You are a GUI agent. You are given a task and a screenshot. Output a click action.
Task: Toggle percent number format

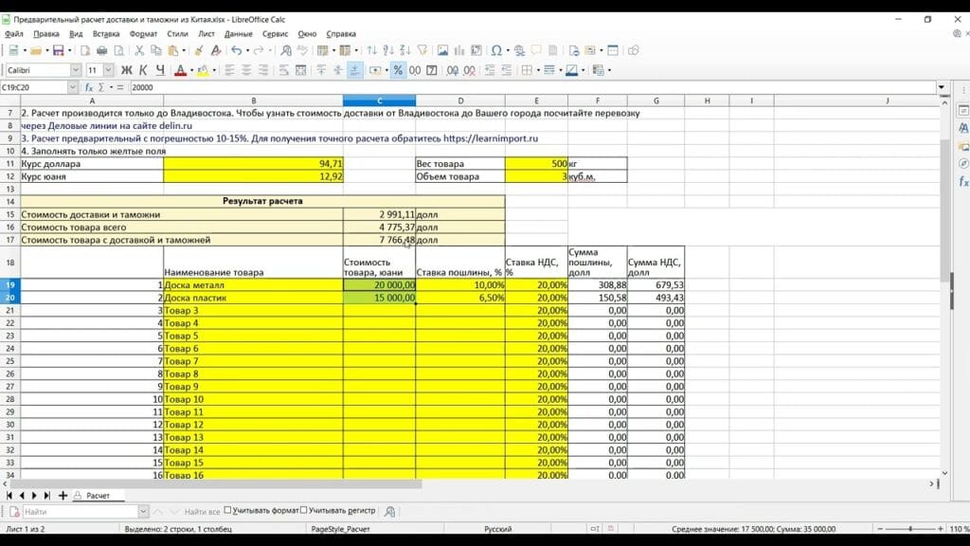coord(398,70)
